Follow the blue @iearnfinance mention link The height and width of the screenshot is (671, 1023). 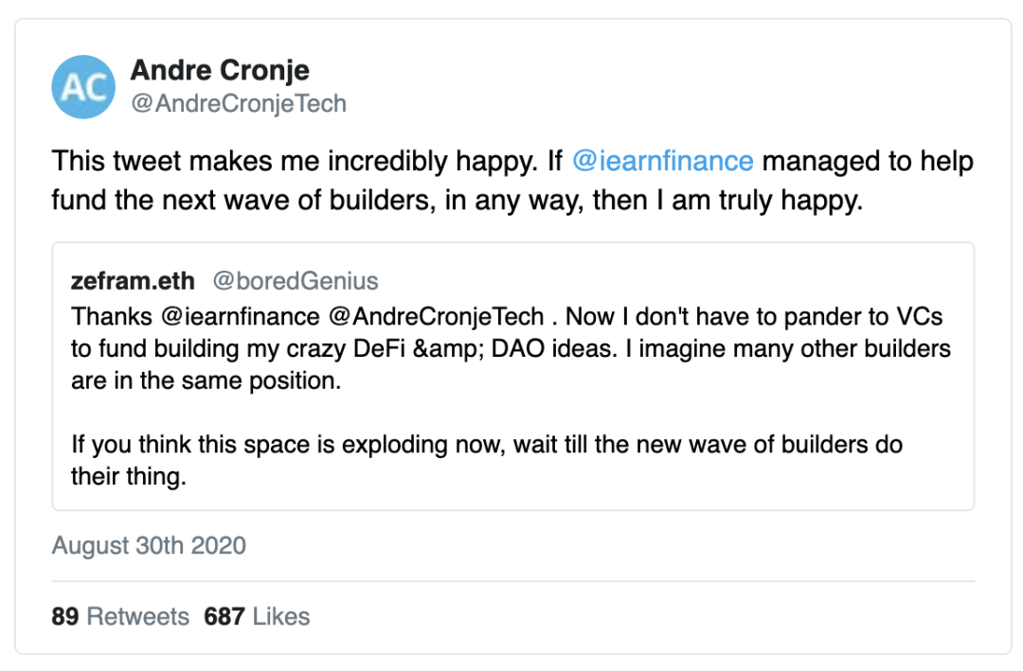click(662, 161)
